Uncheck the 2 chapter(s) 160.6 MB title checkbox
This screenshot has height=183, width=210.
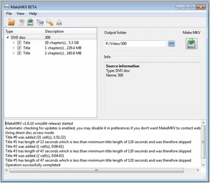[19, 53]
